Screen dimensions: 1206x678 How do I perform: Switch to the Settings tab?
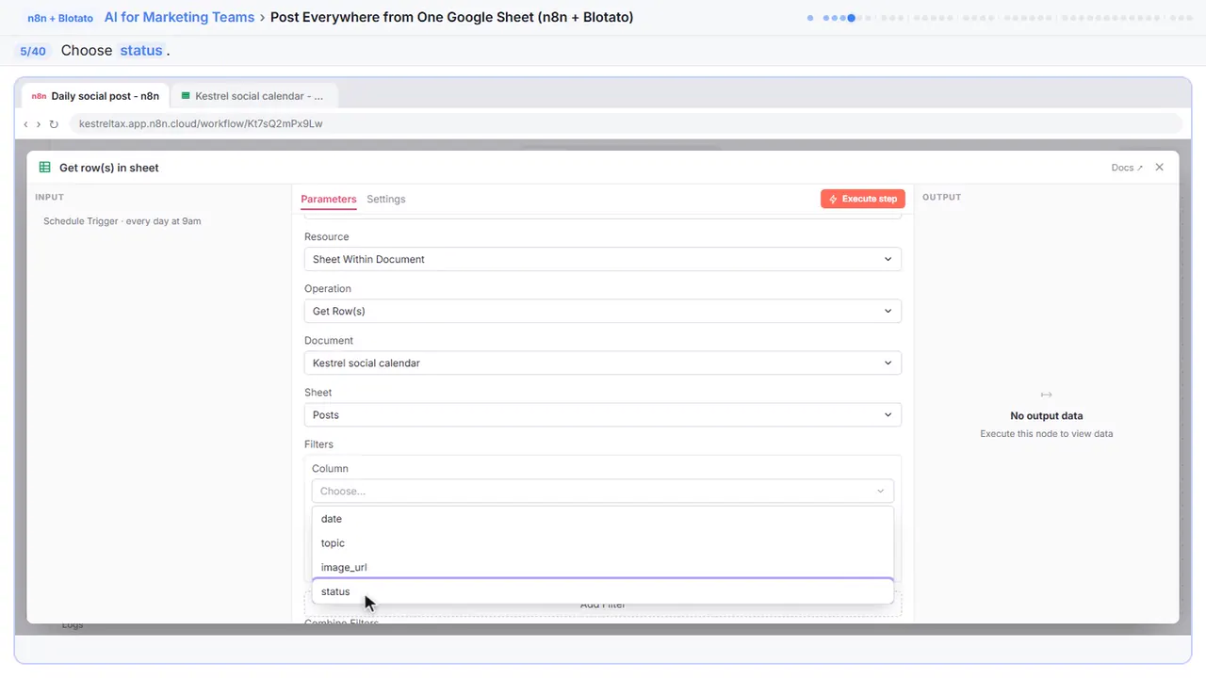(386, 199)
